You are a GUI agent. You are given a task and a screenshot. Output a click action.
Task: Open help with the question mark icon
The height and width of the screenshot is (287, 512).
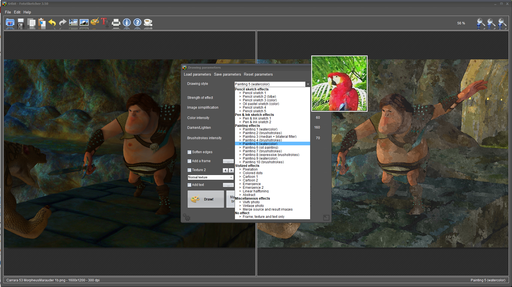(x=137, y=23)
